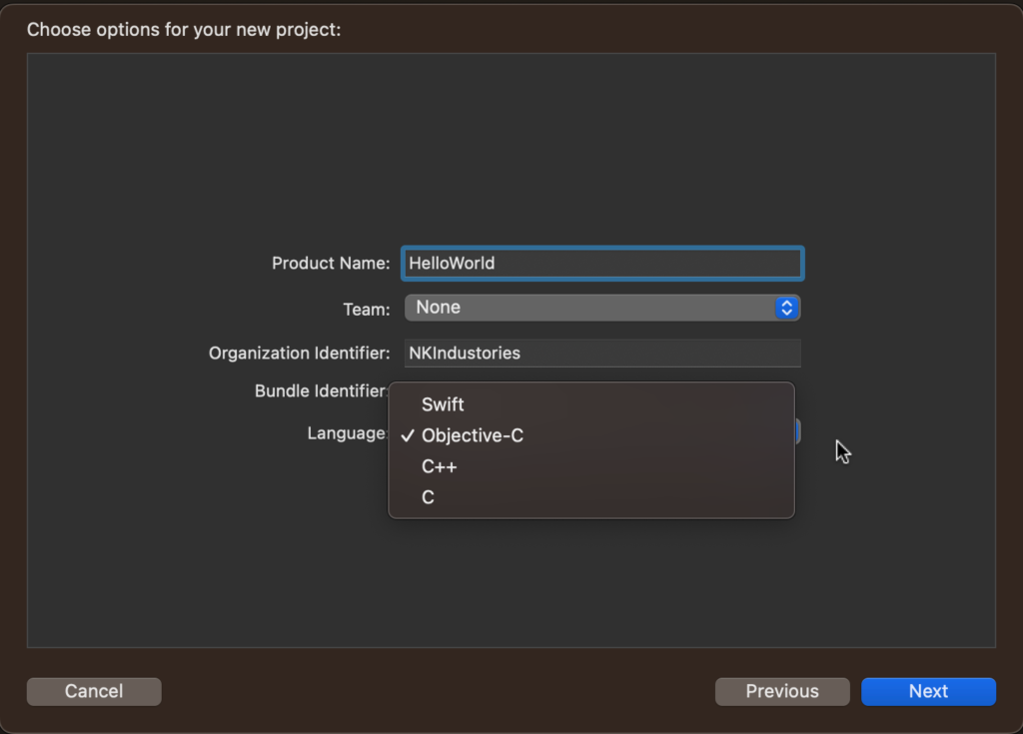Continue with the Next button
Screen dimensions: 1023x734
point(928,692)
